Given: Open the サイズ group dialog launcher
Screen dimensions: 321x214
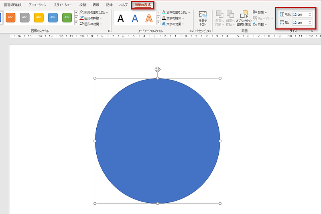Looking at the screenshot, I should pyautogui.click(x=312, y=31).
